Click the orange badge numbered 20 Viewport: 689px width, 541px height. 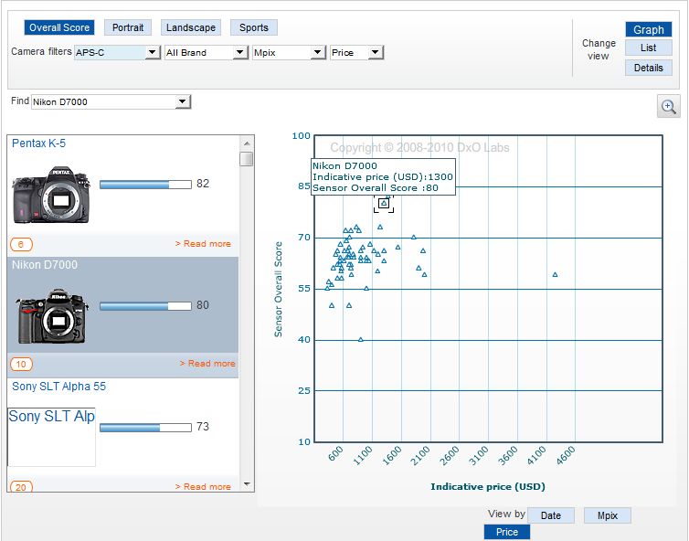(x=21, y=486)
